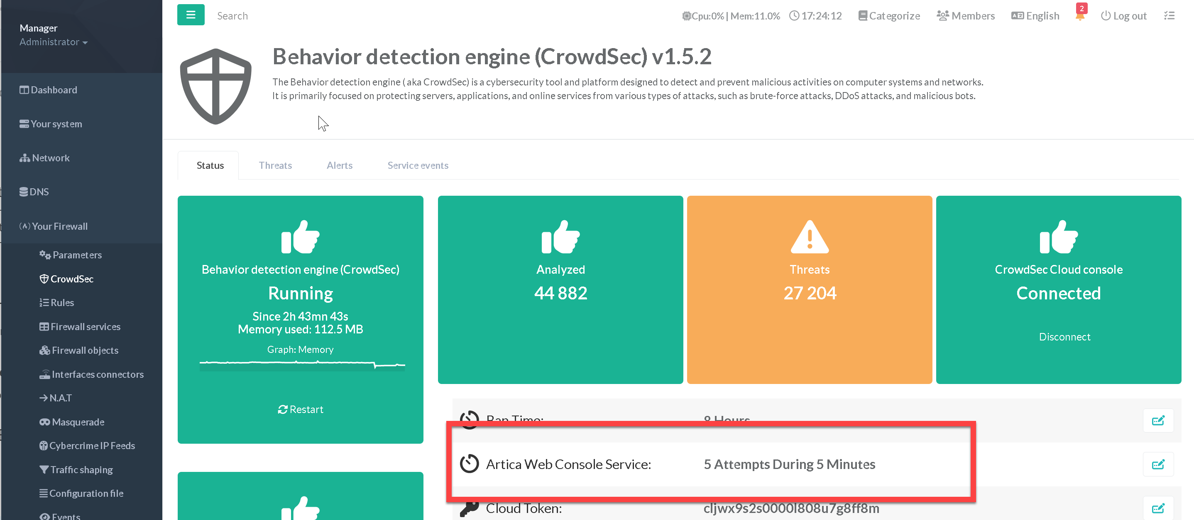Switch to the Alerts tab

coord(339,165)
